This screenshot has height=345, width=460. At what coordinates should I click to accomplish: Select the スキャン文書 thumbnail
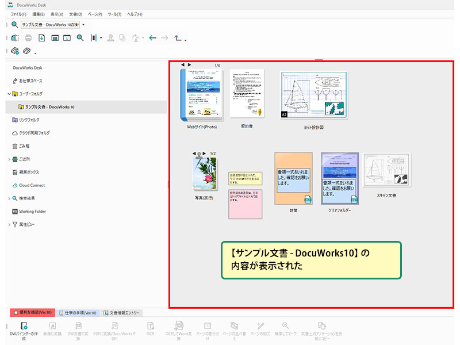pyautogui.click(x=386, y=170)
